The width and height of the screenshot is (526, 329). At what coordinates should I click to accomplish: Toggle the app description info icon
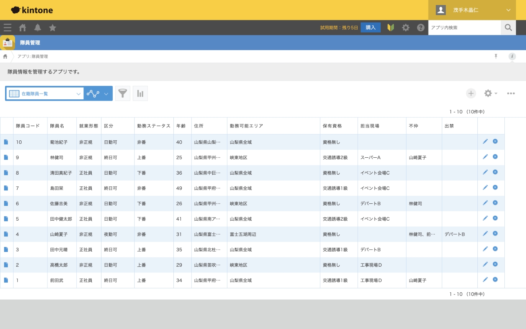[x=512, y=56]
